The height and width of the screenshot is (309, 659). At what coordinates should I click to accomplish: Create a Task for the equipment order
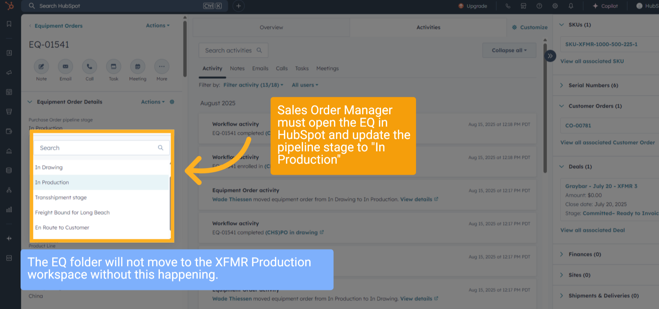tap(114, 67)
